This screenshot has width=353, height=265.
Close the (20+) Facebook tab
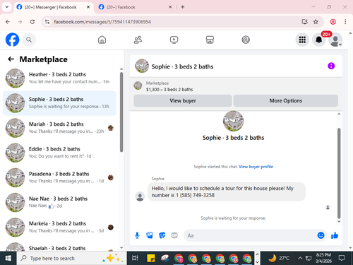point(170,7)
